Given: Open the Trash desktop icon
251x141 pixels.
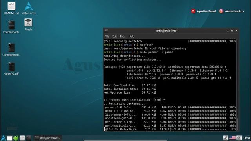Looking at the screenshot, I should (x=28, y=25).
